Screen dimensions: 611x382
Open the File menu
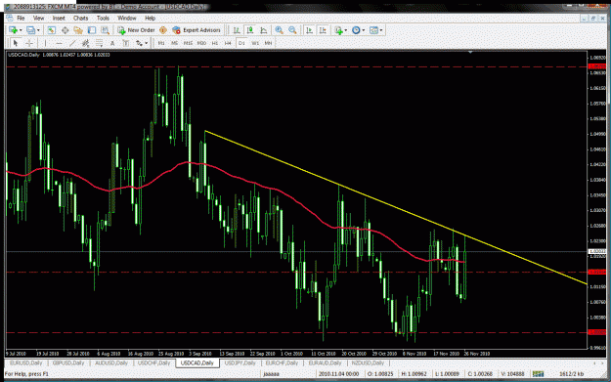[21, 18]
